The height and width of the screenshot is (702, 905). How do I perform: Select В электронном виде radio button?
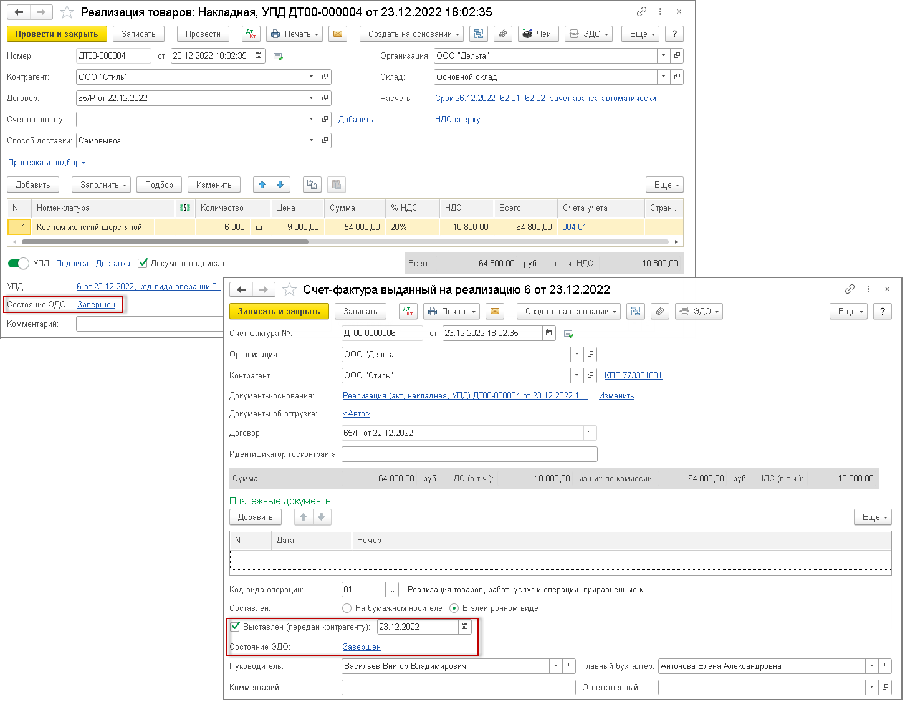[454, 608]
